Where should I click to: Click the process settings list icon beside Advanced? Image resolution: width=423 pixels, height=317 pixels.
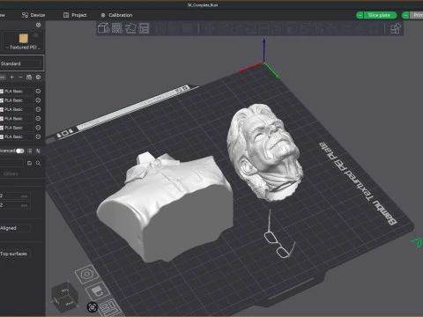29,151
